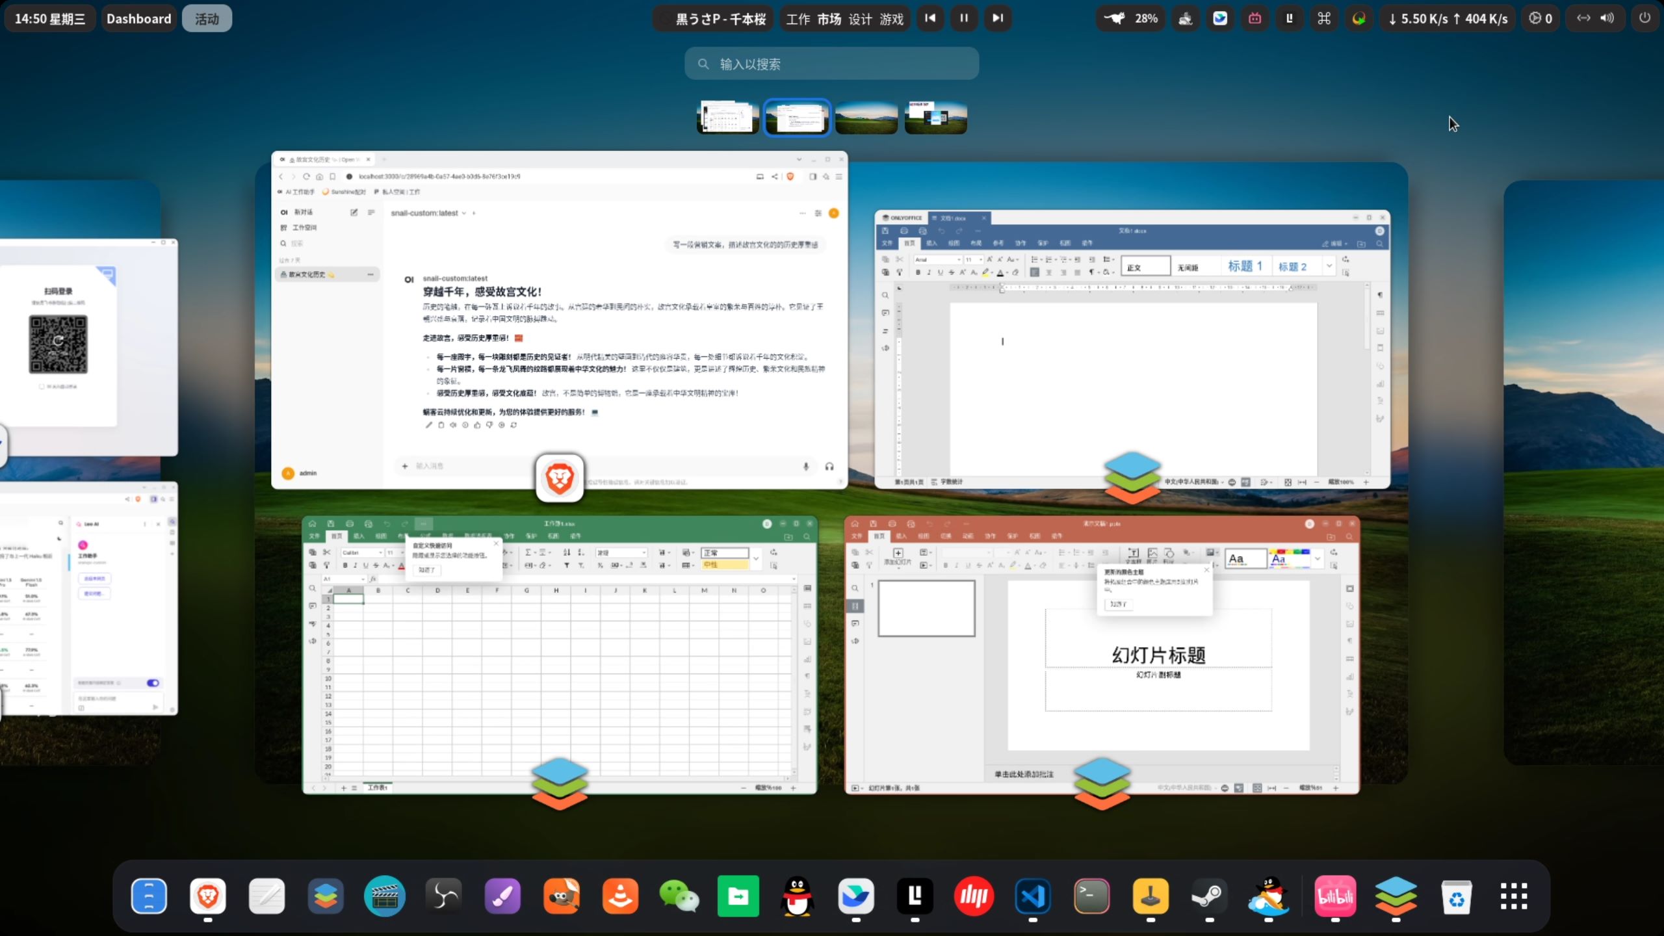Open the joystick game app in dock
This screenshot has height=936, width=1664.
click(x=1150, y=896)
